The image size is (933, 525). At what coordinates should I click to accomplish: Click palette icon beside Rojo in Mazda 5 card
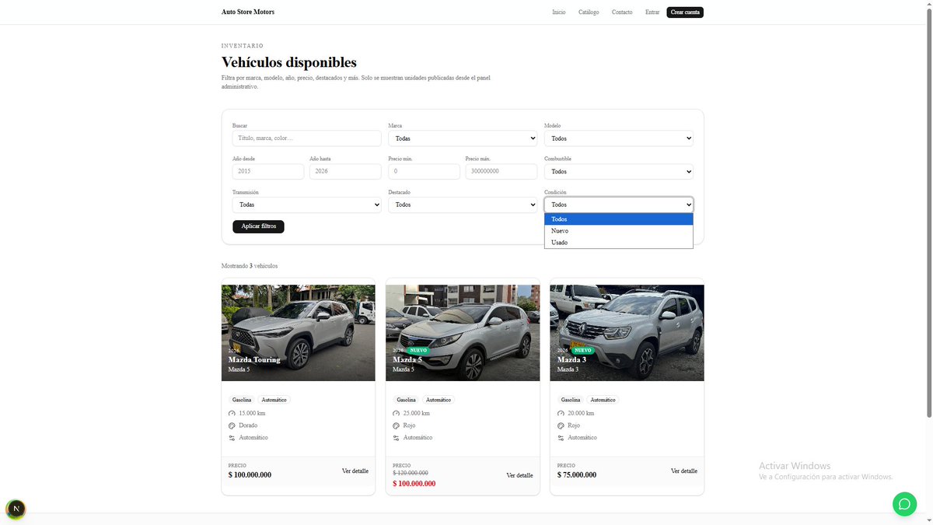tap(397, 425)
